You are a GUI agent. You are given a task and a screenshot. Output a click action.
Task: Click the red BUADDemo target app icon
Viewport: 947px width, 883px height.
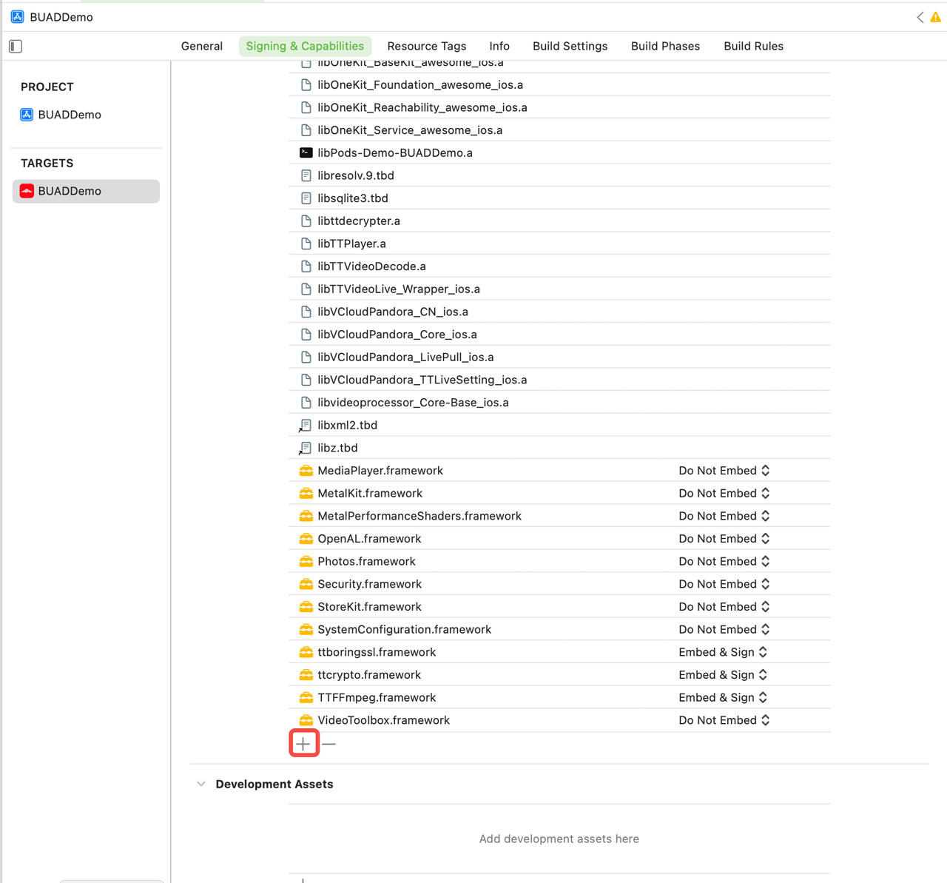[x=27, y=191]
